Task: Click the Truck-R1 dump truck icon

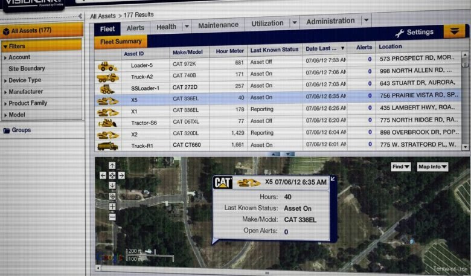Action: pyautogui.click(x=107, y=146)
